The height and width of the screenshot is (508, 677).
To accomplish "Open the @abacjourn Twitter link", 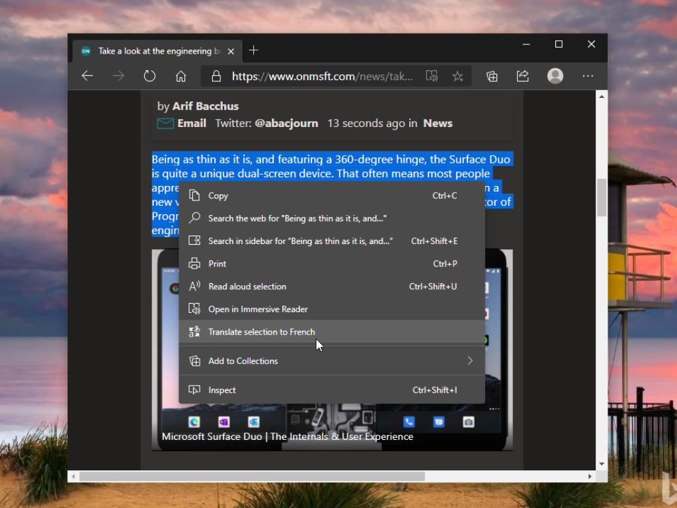I will (x=286, y=124).
